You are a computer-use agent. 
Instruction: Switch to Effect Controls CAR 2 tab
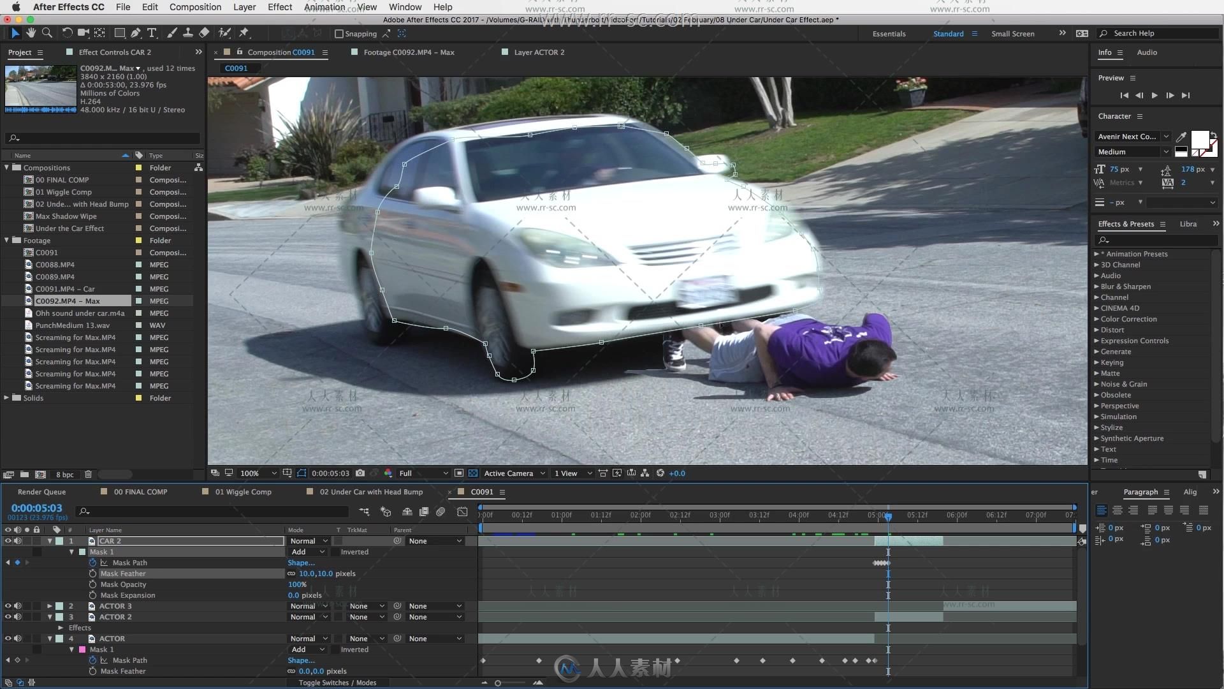(x=115, y=52)
